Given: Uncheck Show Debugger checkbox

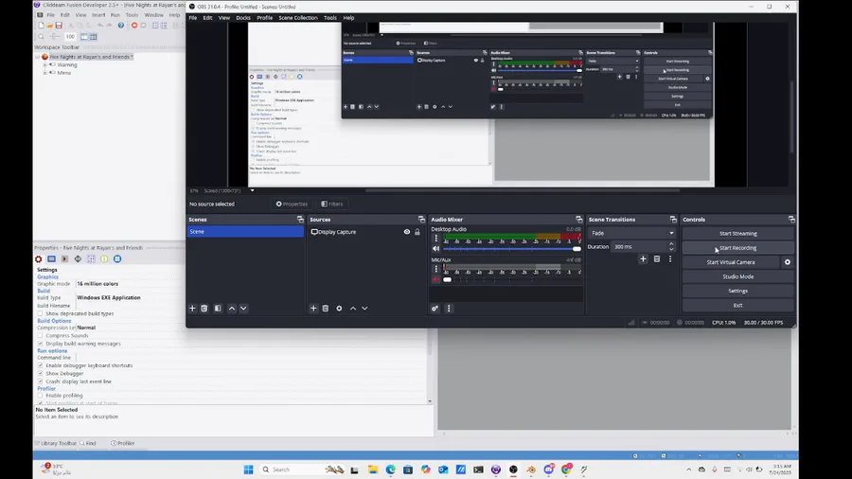Looking at the screenshot, I should click(x=40, y=374).
